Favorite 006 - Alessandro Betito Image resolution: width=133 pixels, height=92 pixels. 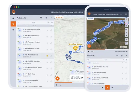point(47,37)
